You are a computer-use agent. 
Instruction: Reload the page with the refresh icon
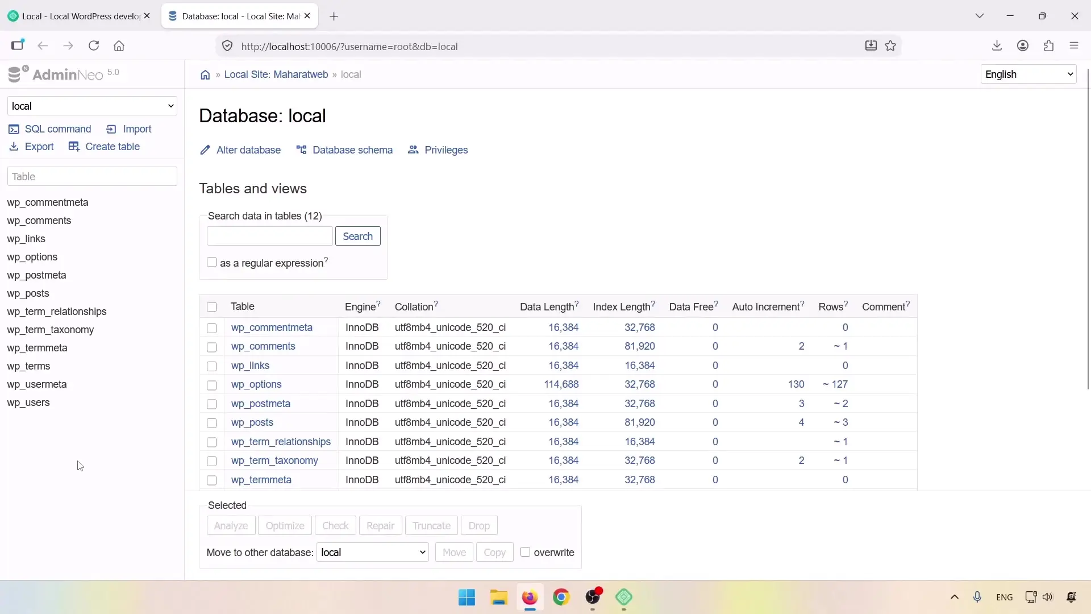click(94, 46)
